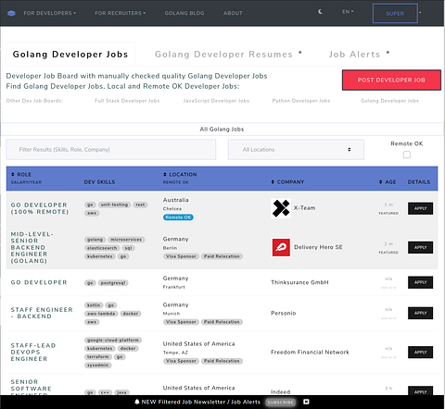
Task: Expand the For Developers menu
Action: click(x=50, y=13)
